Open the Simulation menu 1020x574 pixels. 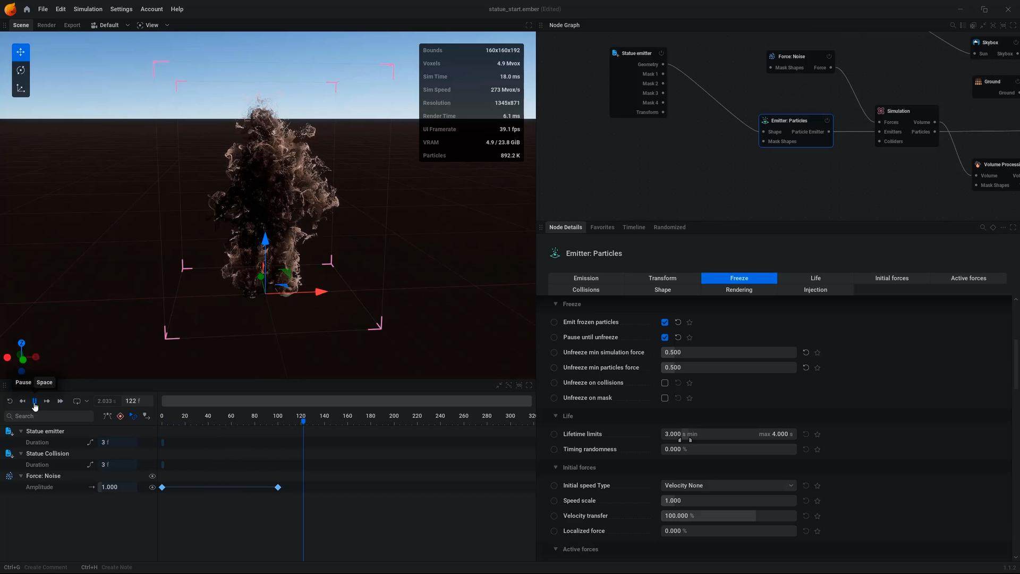88,9
